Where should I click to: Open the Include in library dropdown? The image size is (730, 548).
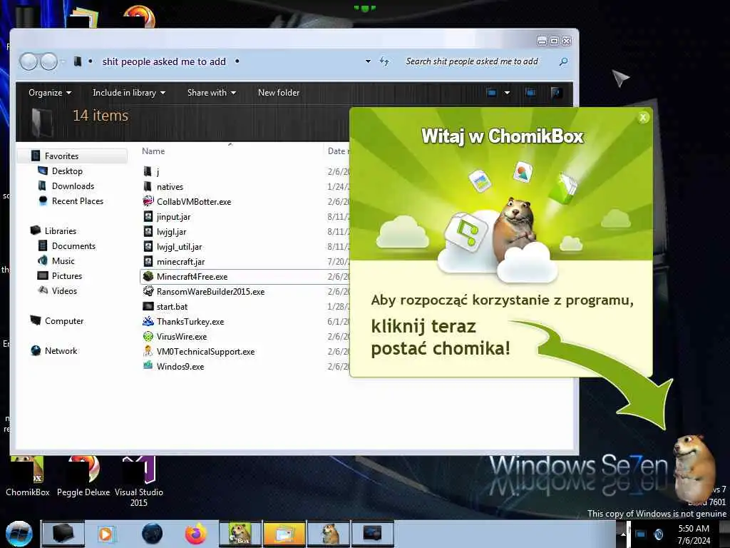coord(129,93)
